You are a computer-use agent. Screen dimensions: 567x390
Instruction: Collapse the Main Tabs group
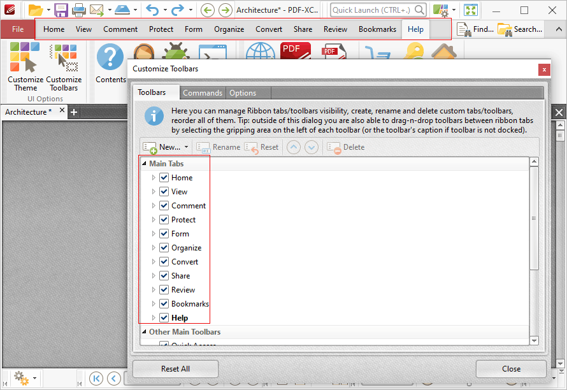(144, 164)
